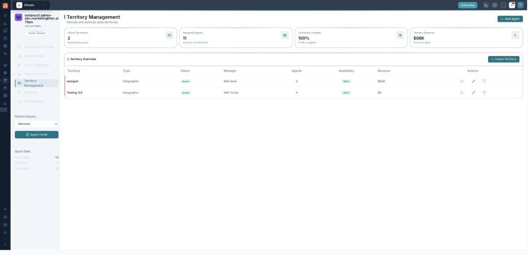Click the phone call icon in top bar

point(485,5)
